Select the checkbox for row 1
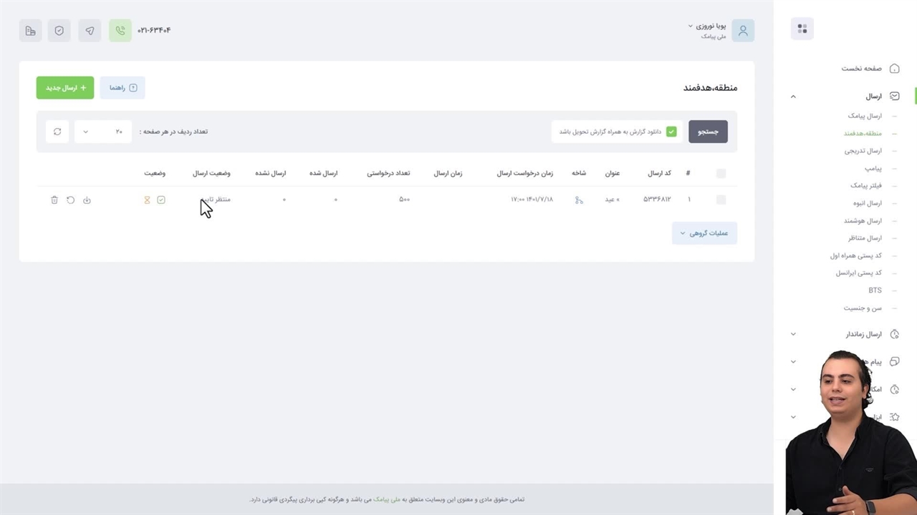 pyautogui.click(x=721, y=200)
